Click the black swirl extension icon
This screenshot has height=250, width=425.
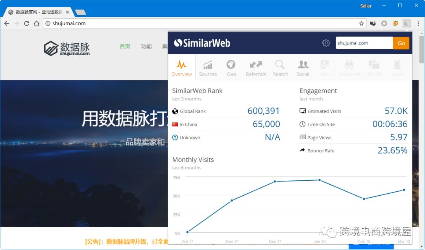point(373,24)
